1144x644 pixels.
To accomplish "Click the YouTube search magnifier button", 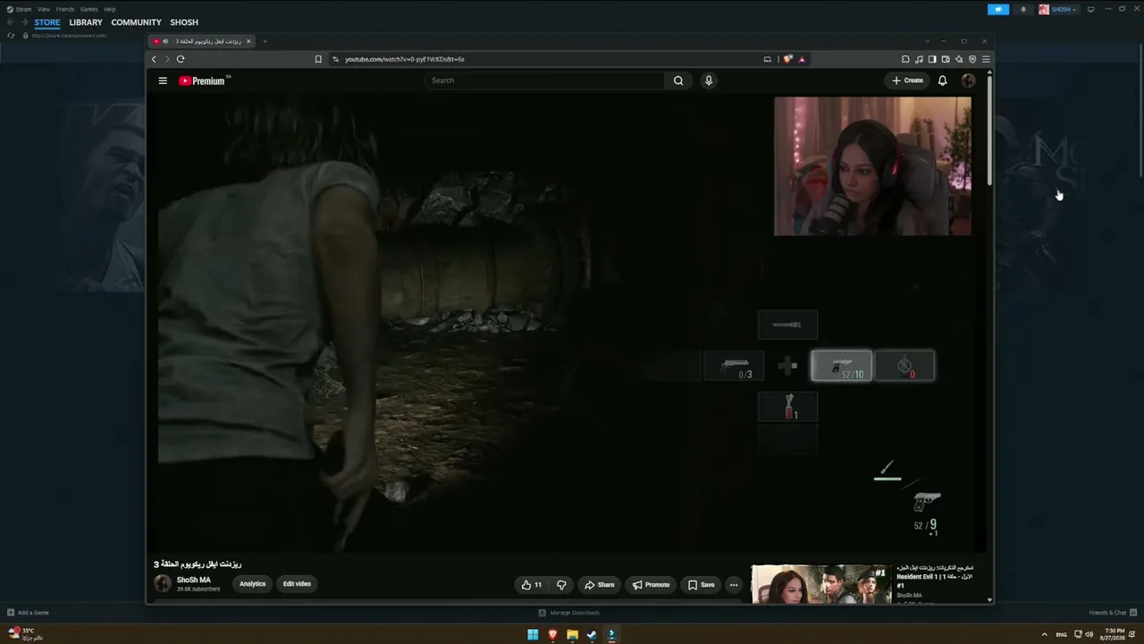I will tap(678, 80).
